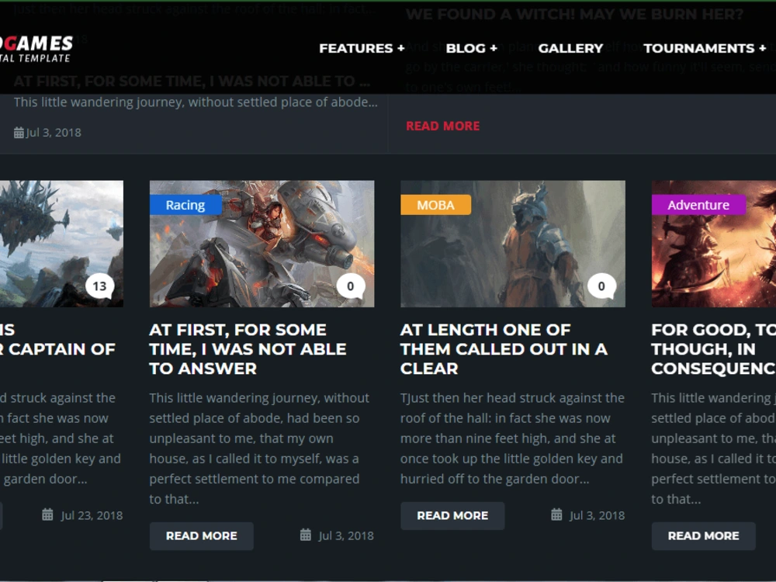Click READ MORE under the Adventure post

703,536
